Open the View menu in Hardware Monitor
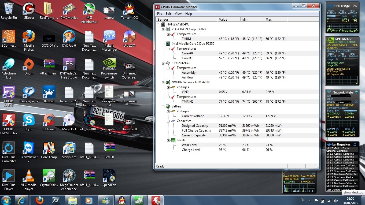The width and height of the screenshot is (365, 205). pos(178,14)
